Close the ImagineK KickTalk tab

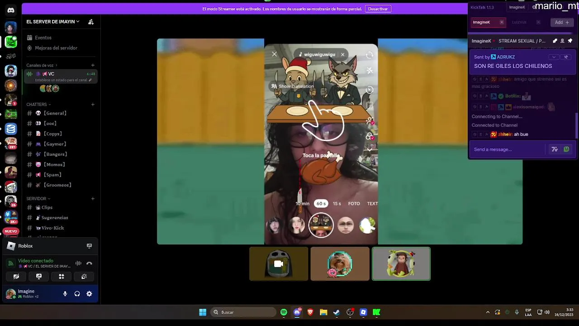pyautogui.click(x=502, y=22)
